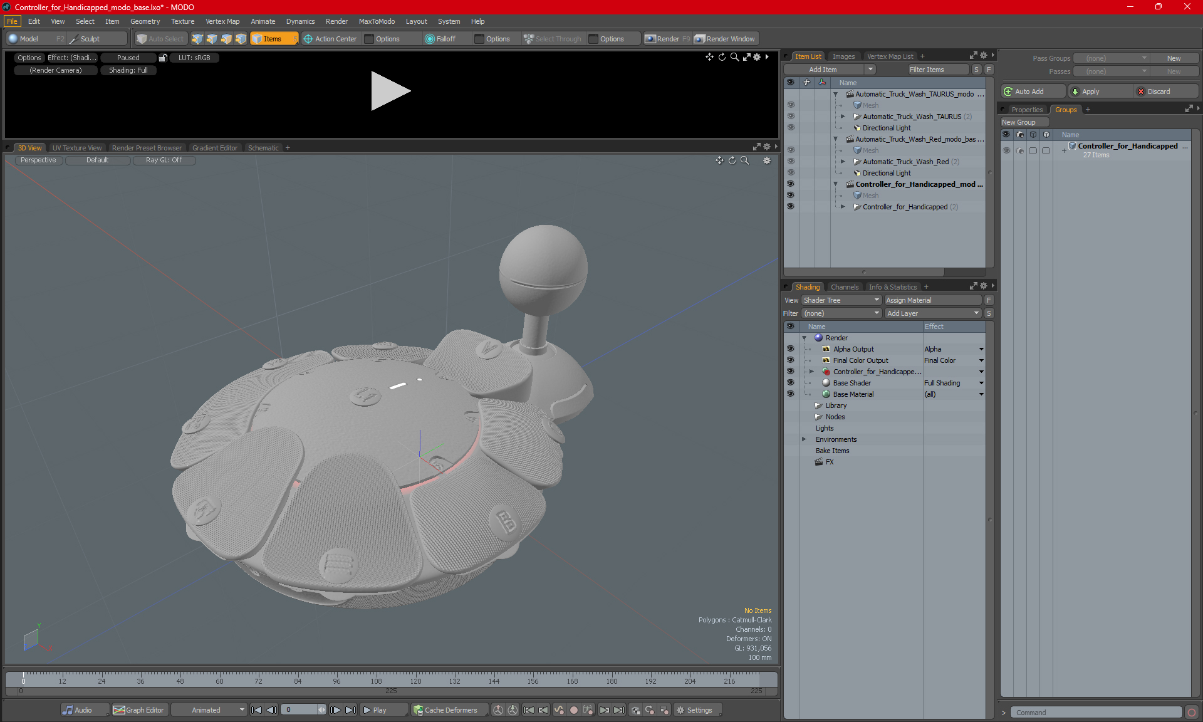Click the current frame number field
Viewport: 1203px width, 722px height.
[299, 710]
